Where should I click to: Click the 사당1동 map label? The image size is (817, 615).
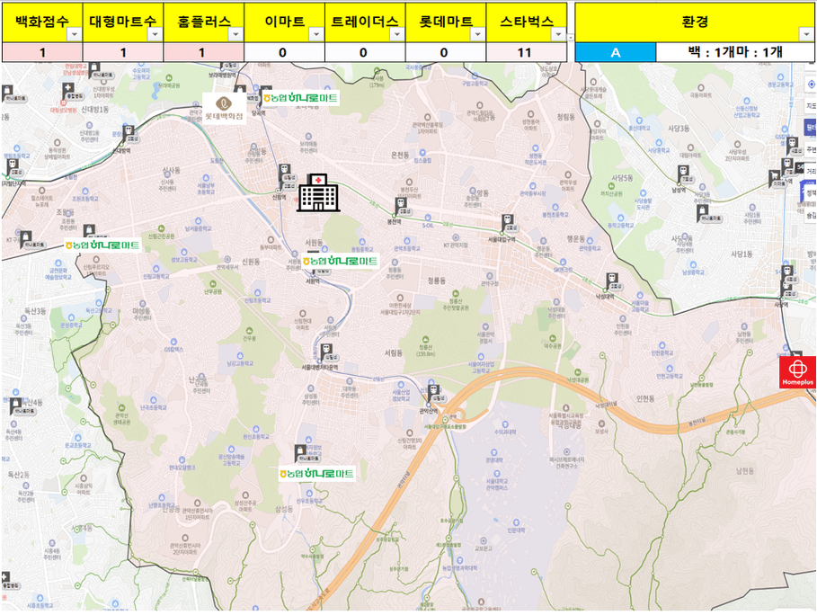[x=742, y=254]
